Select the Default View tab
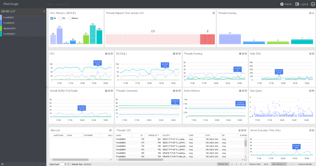 tap(223, 164)
